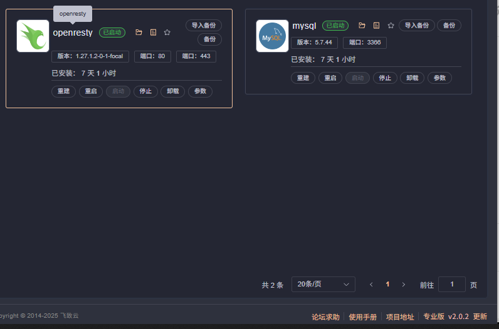The height and width of the screenshot is (329, 499).
Task: Click the mysql version 5.7.44 tag
Action: 314,43
